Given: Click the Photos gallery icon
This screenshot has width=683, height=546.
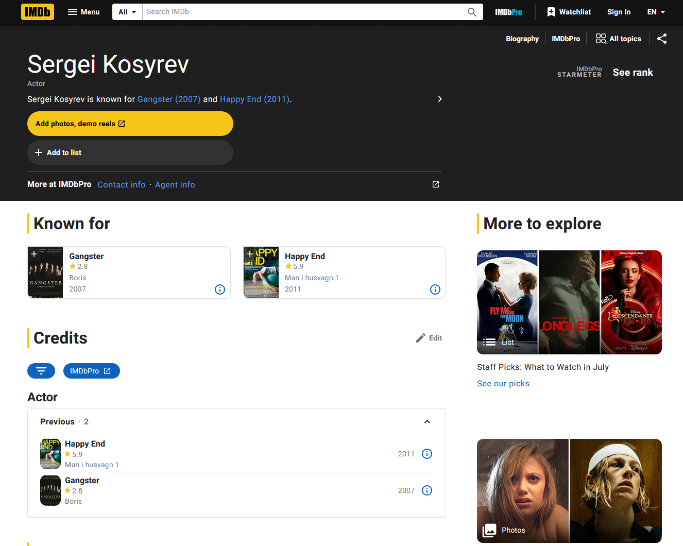Looking at the screenshot, I should 489,530.
